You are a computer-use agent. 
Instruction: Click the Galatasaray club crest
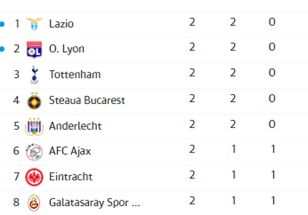[34, 203]
